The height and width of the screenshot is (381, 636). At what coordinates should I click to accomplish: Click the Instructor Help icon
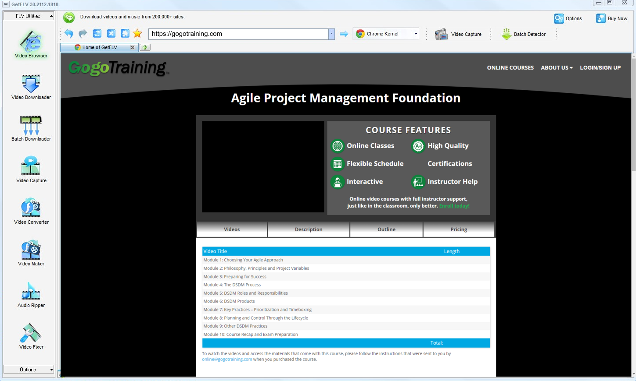coord(418,182)
